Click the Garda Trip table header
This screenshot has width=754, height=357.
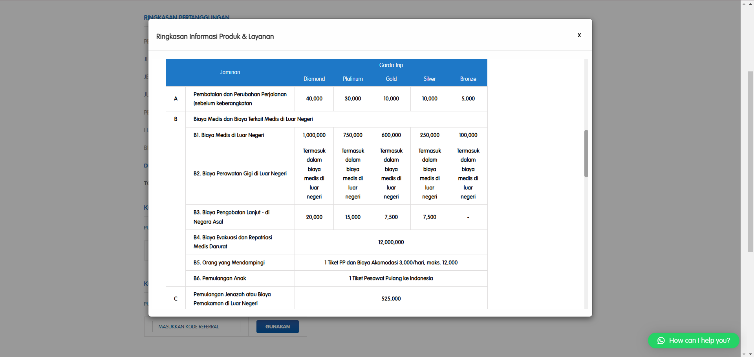pyautogui.click(x=391, y=65)
